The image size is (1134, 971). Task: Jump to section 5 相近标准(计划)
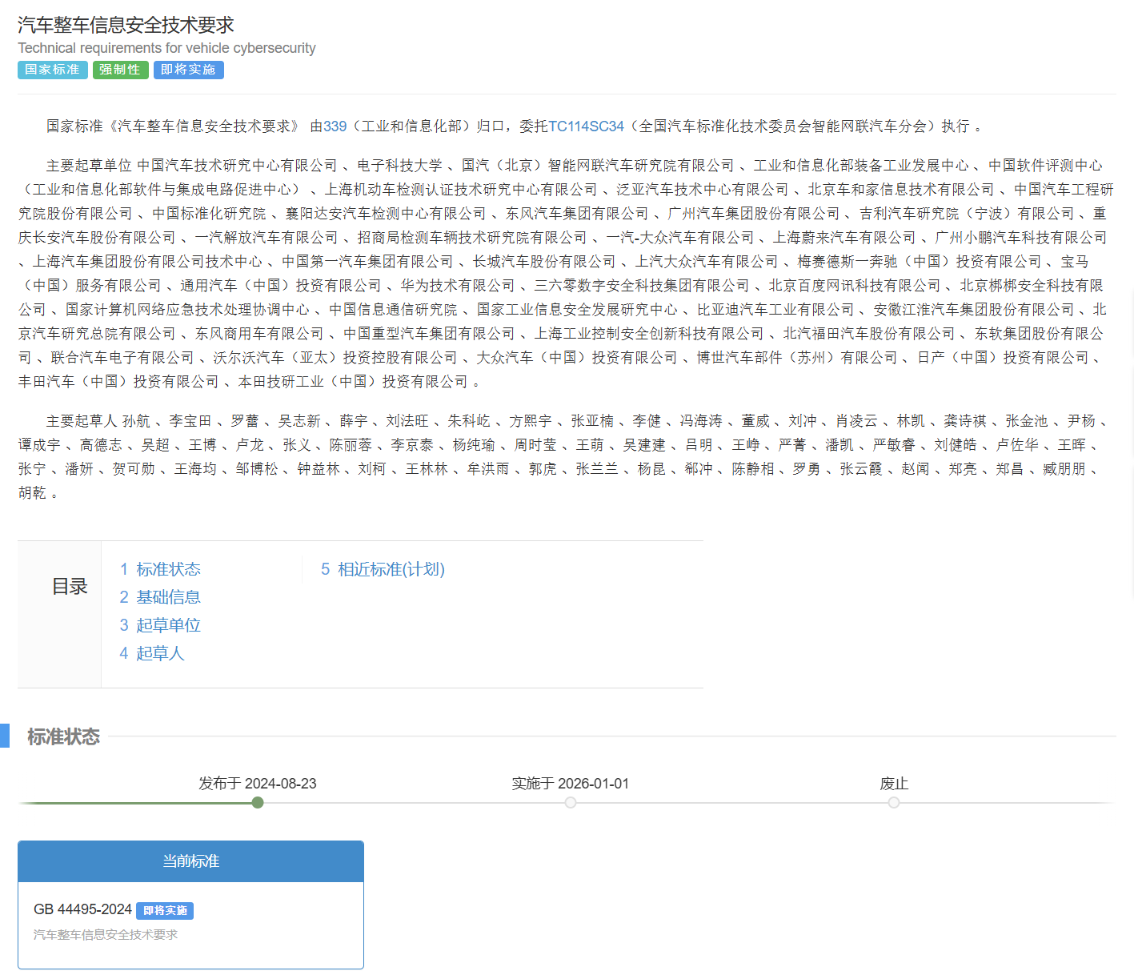tap(383, 569)
